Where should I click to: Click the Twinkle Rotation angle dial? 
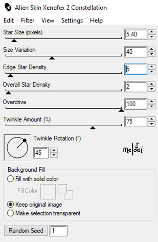(x=17, y=147)
